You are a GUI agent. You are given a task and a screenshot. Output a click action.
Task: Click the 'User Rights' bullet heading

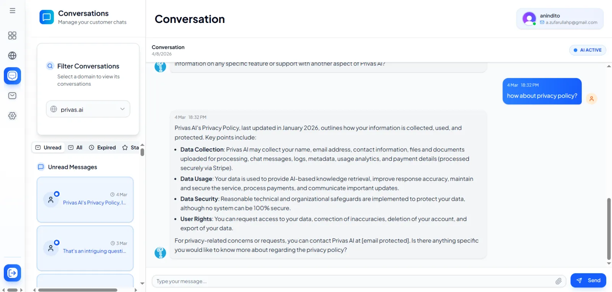pyautogui.click(x=196, y=219)
